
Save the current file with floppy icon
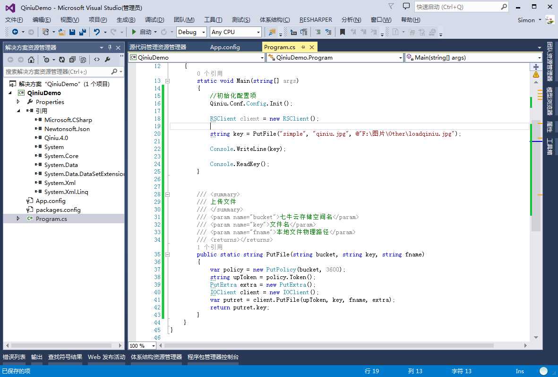tap(72, 32)
